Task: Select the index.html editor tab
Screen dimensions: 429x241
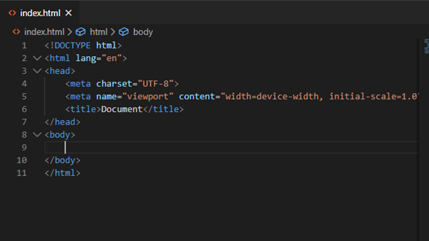Action: (x=40, y=13)
